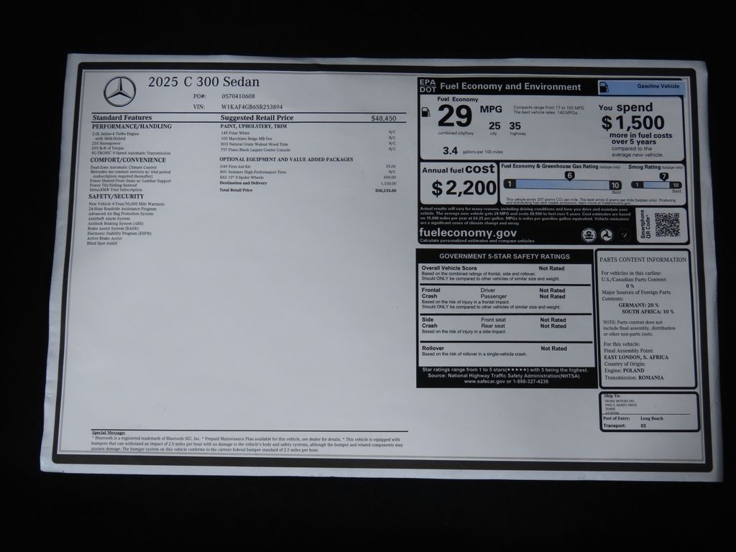Screen dimensions: 736x552
Task: Click Not Rated for Frontal Crash Driver
Action: coord(552,290)
